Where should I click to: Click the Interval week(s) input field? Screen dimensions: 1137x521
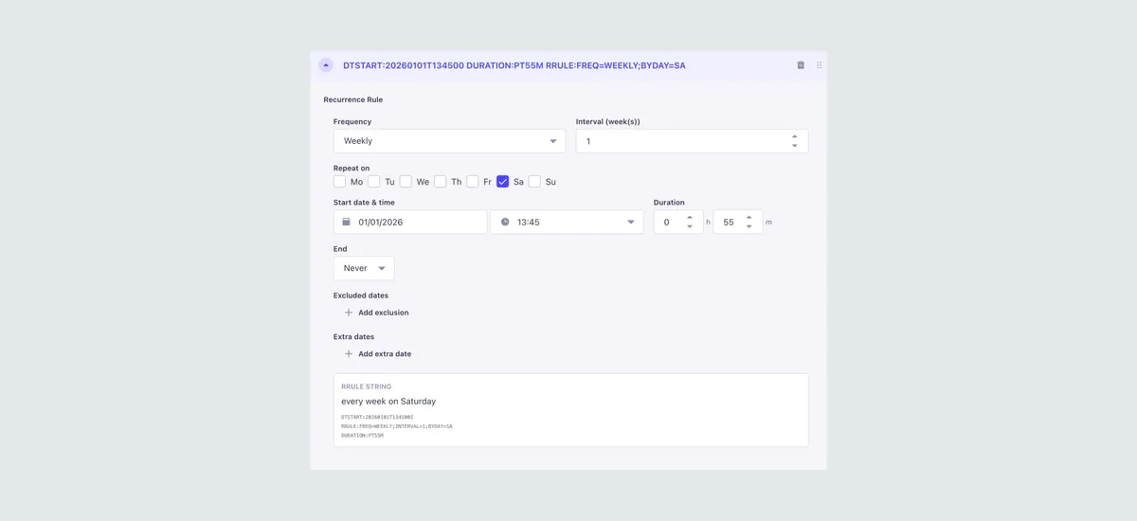pyautogui.click(x=692, y=141)
